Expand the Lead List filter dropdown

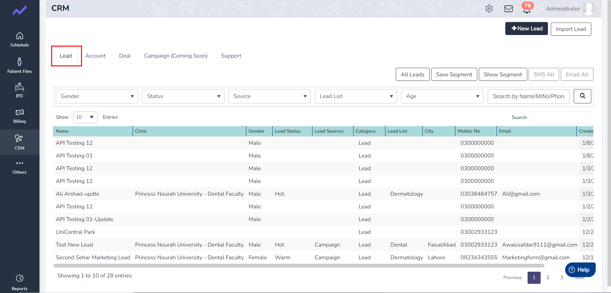pyautogui.click(x=356, y=96)
